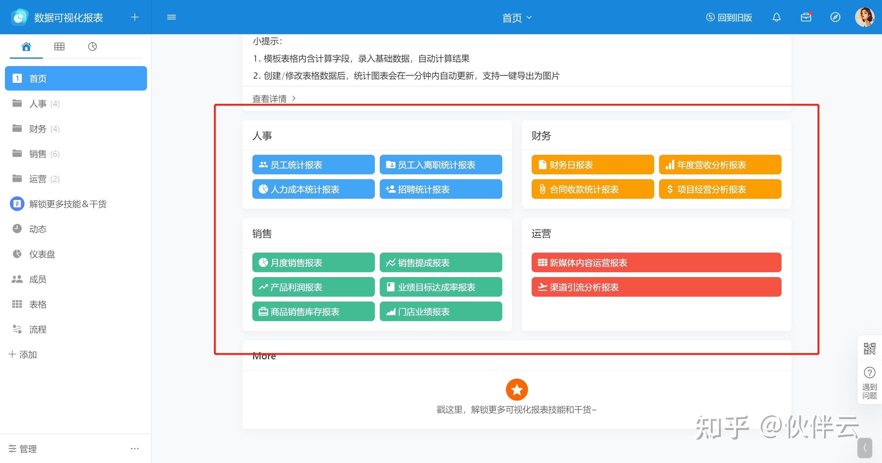Switch to the pie chart tab
This screenshot has height=463, width=882.
(x=92, y=46)
